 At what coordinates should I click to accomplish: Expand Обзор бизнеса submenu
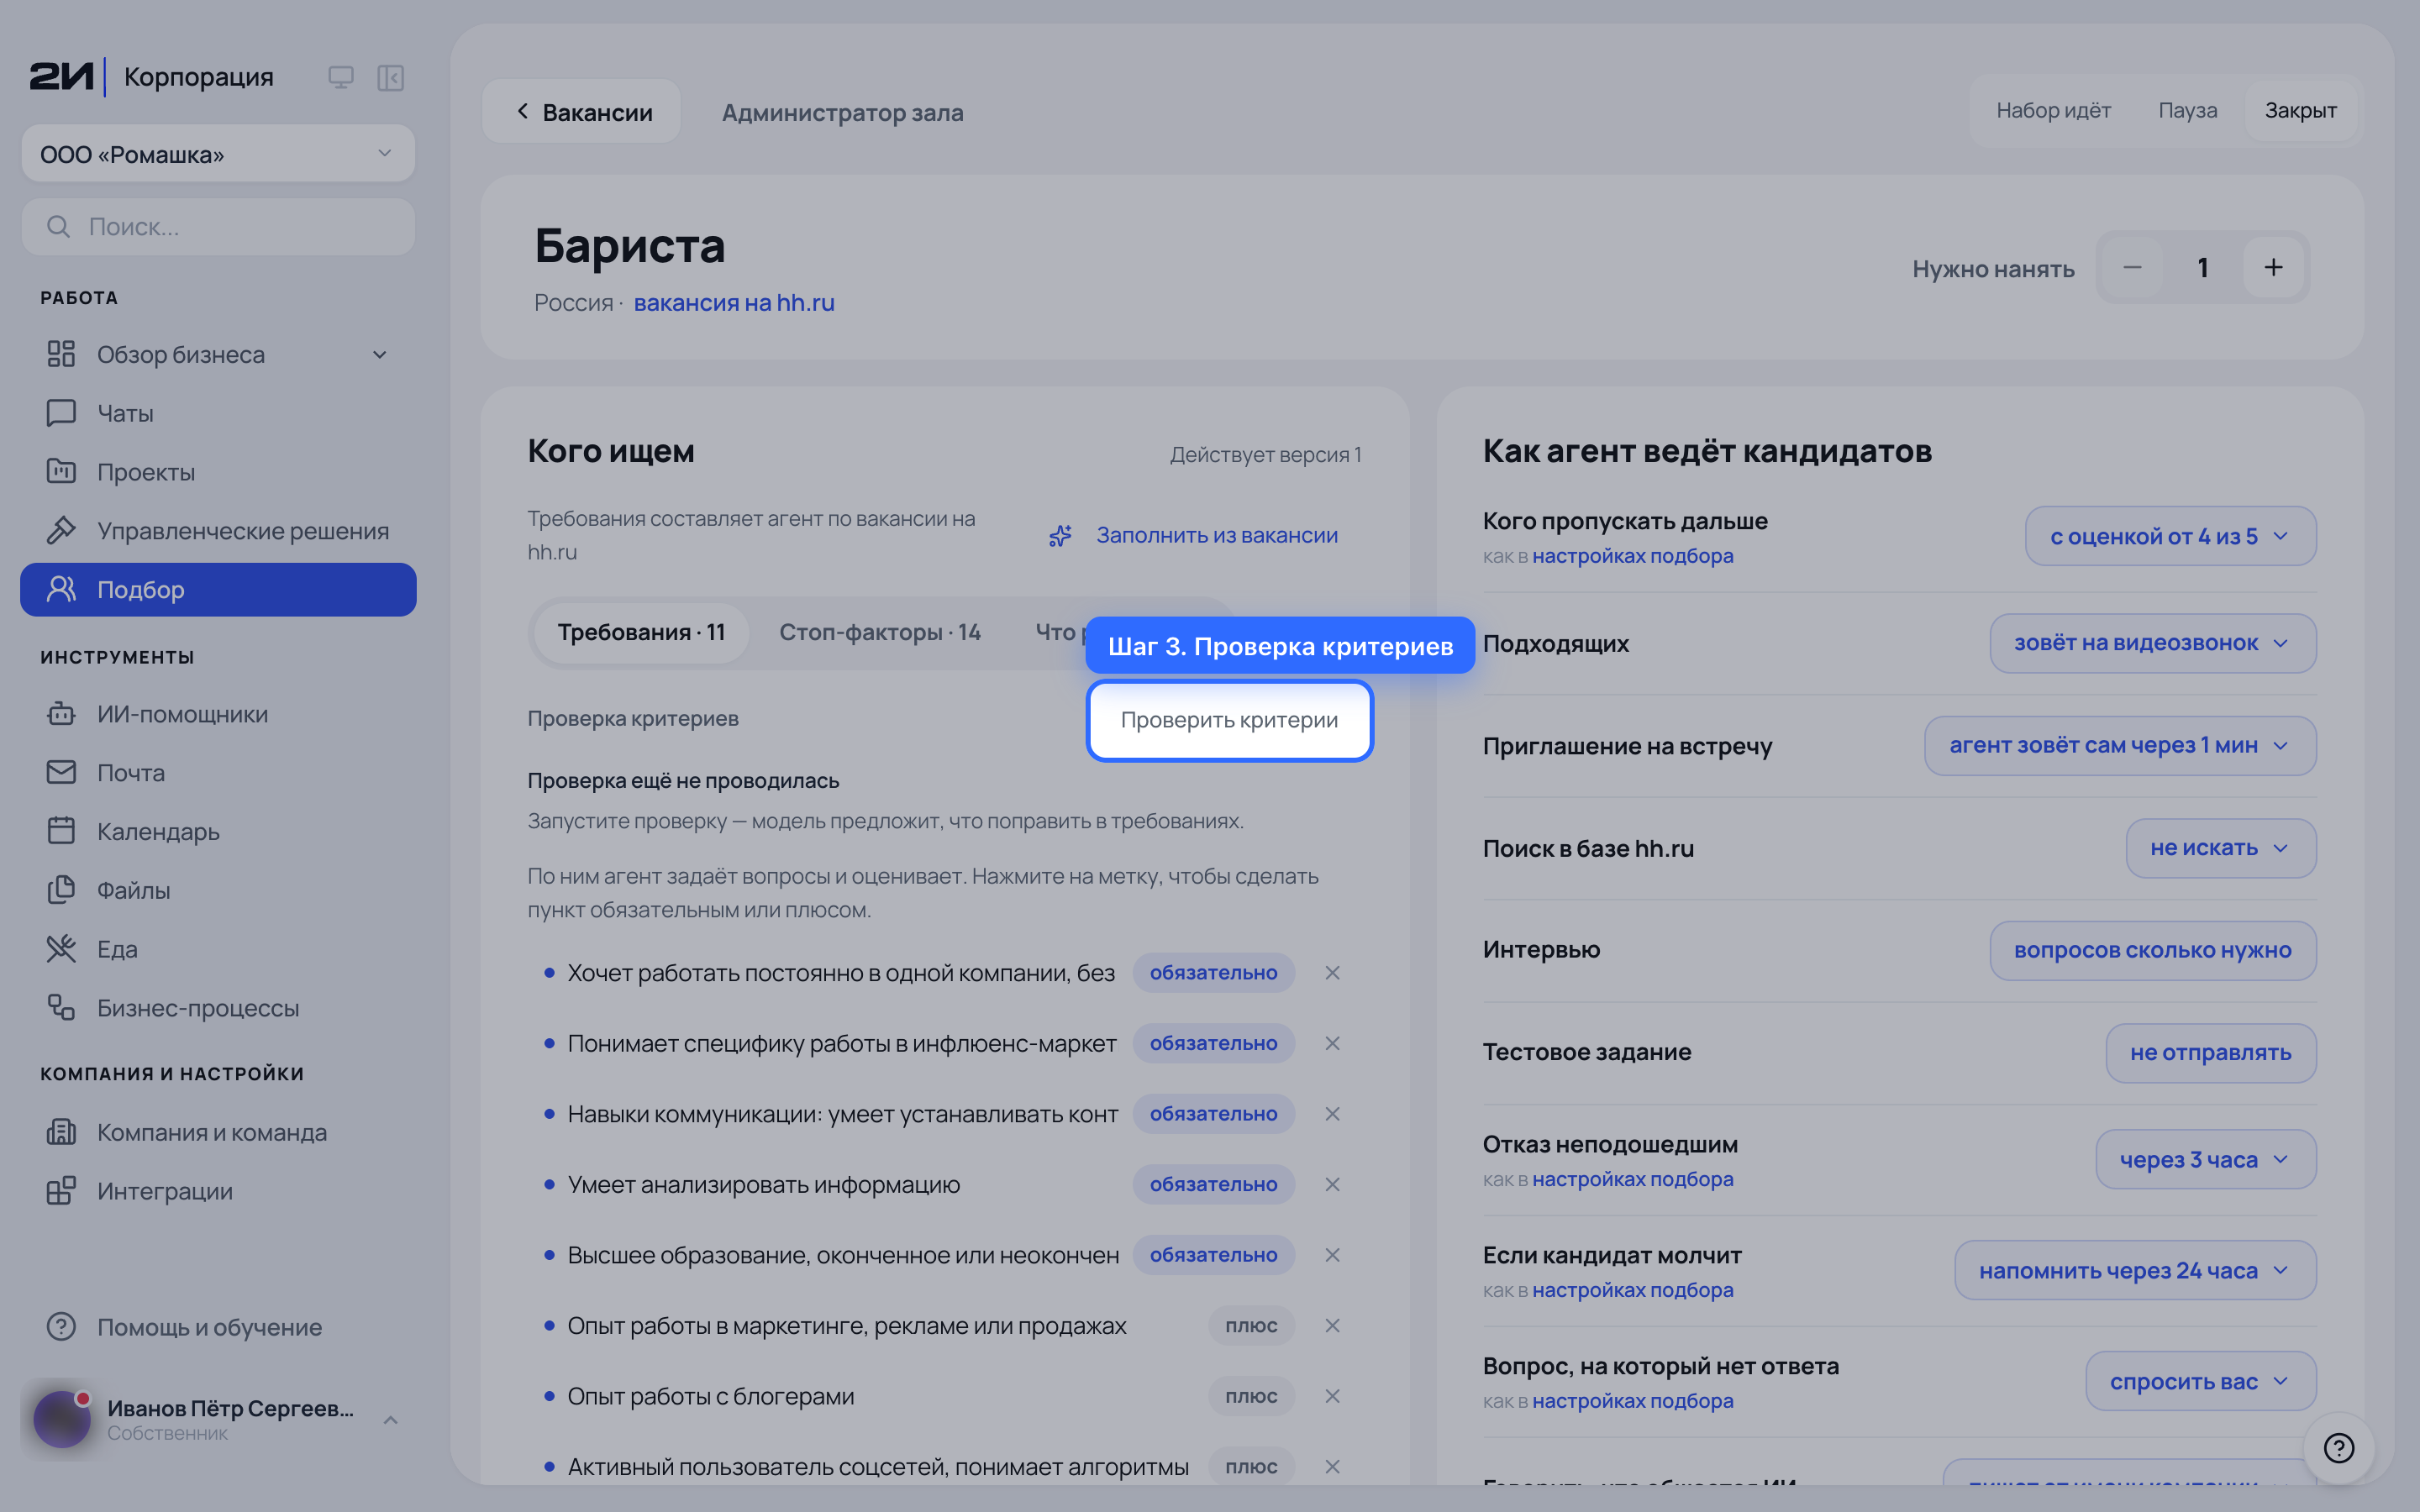pyautogui.click(x=379, y=355)
